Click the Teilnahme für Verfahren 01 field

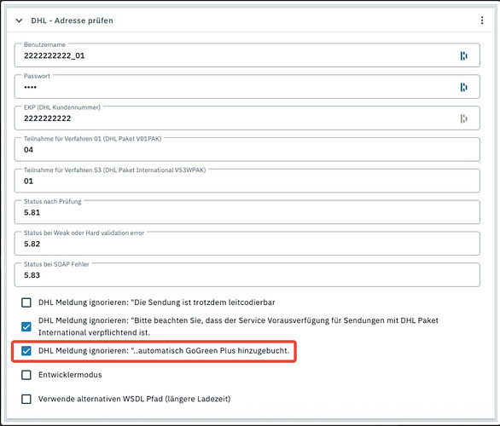click(247, 149)
